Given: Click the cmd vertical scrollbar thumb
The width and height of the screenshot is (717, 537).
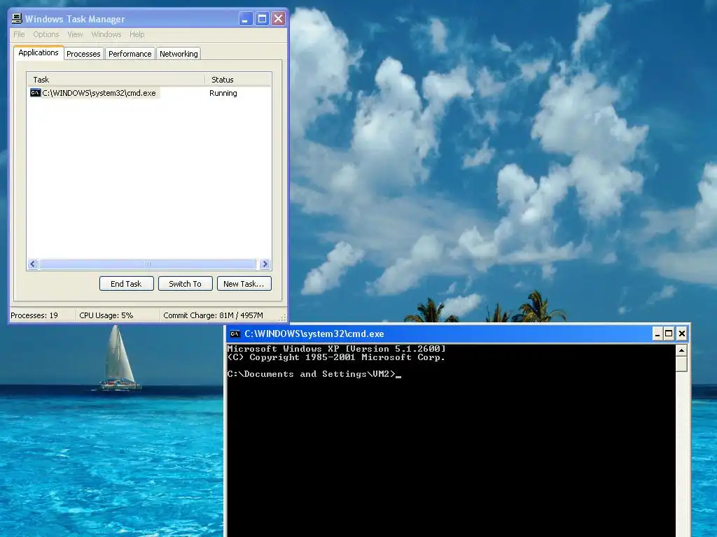Looking at the screenshot, I should (681, 364).
